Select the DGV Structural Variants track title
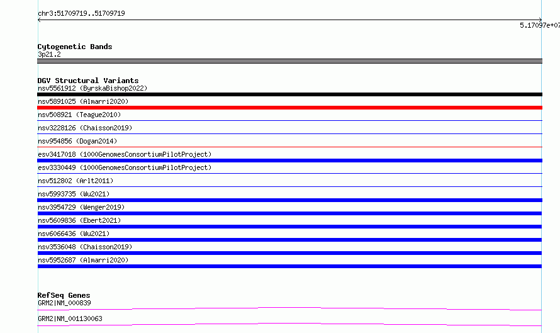The height and width of the screenshot is (333, 560). point(88,81)
